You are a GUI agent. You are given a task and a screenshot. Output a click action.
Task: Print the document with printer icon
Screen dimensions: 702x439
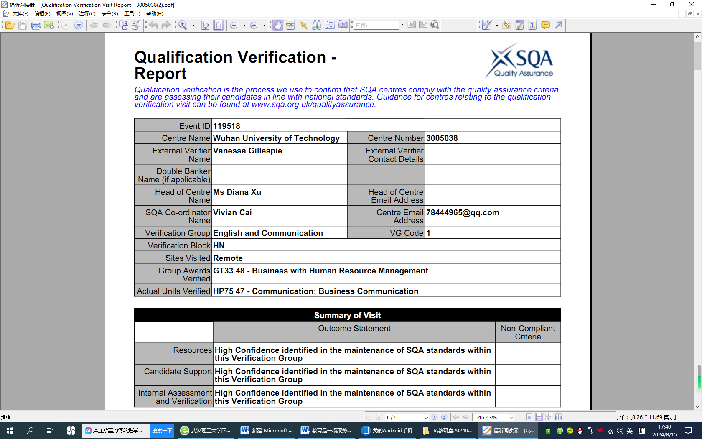[36, 26]
